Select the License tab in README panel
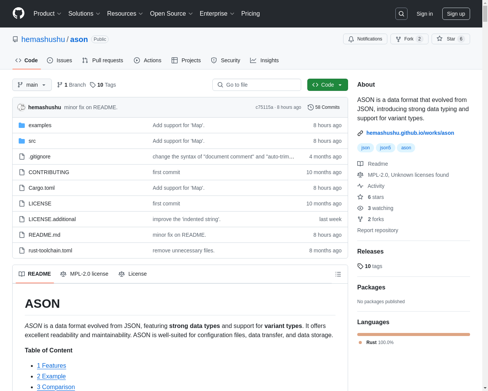This screenshot has height=391, width=488. pyautogui.click(x=133, y=274)
